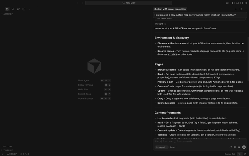Viewport: 249px width, 156px height.
Task: Click the 'Pages' heading in chat
Action: (159, 64)
